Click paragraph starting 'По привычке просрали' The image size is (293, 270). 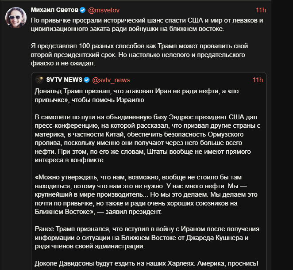(147, 24)
